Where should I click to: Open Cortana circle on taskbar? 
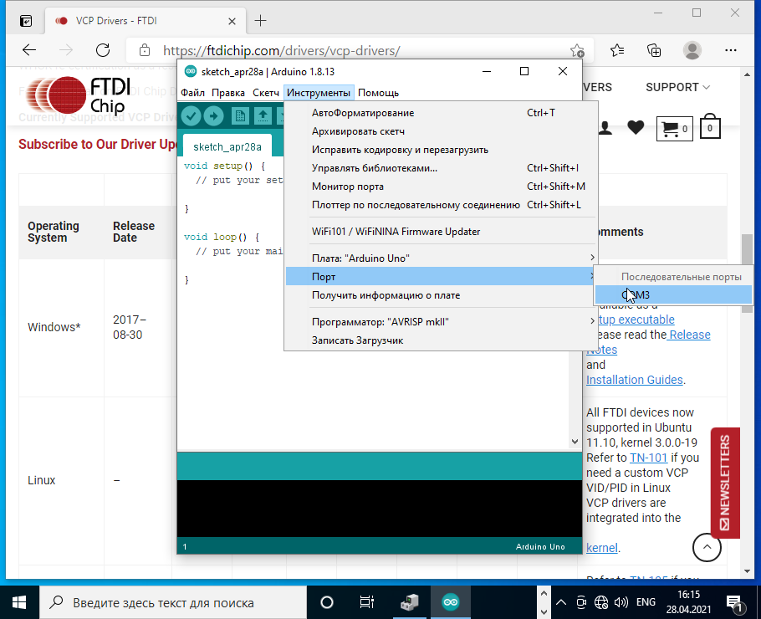pyautogui.click(x=327, y=602)
